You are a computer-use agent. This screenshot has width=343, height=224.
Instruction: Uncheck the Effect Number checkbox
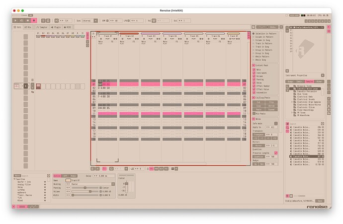point(254,86)
